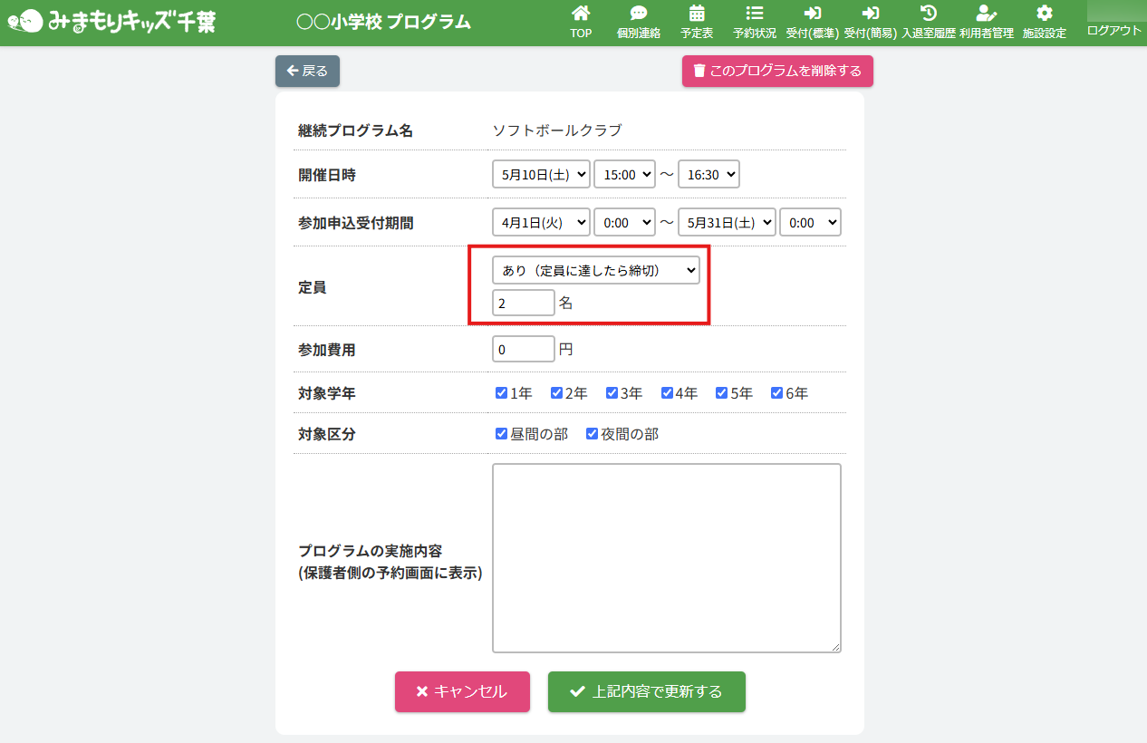The height and width of the screenshot is (743, 1147).
Task: Click the ログアウト menu item
Action: 1113,31
